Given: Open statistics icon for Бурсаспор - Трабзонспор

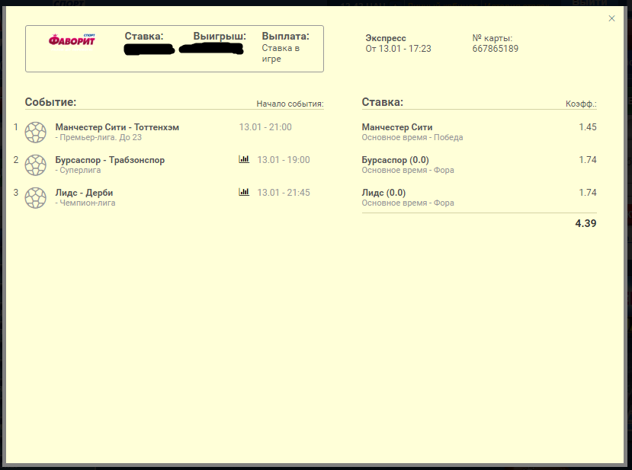Looking at the screenshot, I should click(x=244, y=159).
